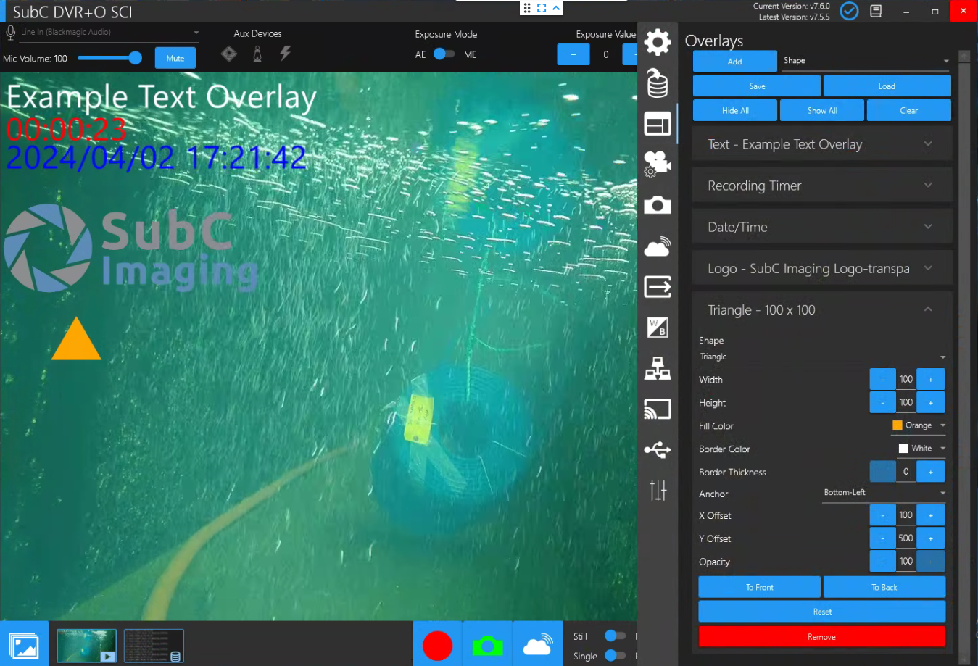Click the red Remove button
This screenshot has width=978, height=666.
click(x=821, y=636)
